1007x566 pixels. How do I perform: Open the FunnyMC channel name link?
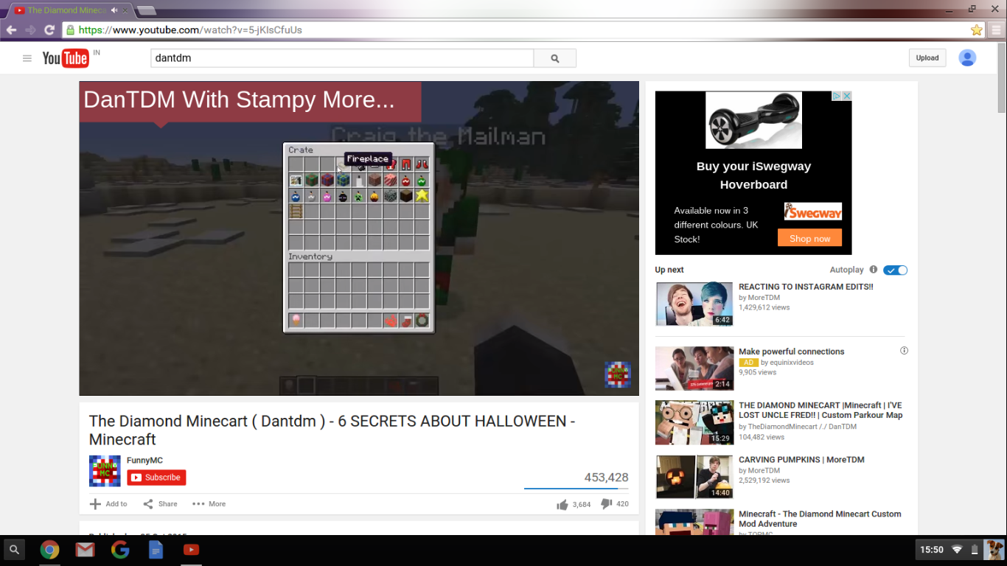coord(144,461)
